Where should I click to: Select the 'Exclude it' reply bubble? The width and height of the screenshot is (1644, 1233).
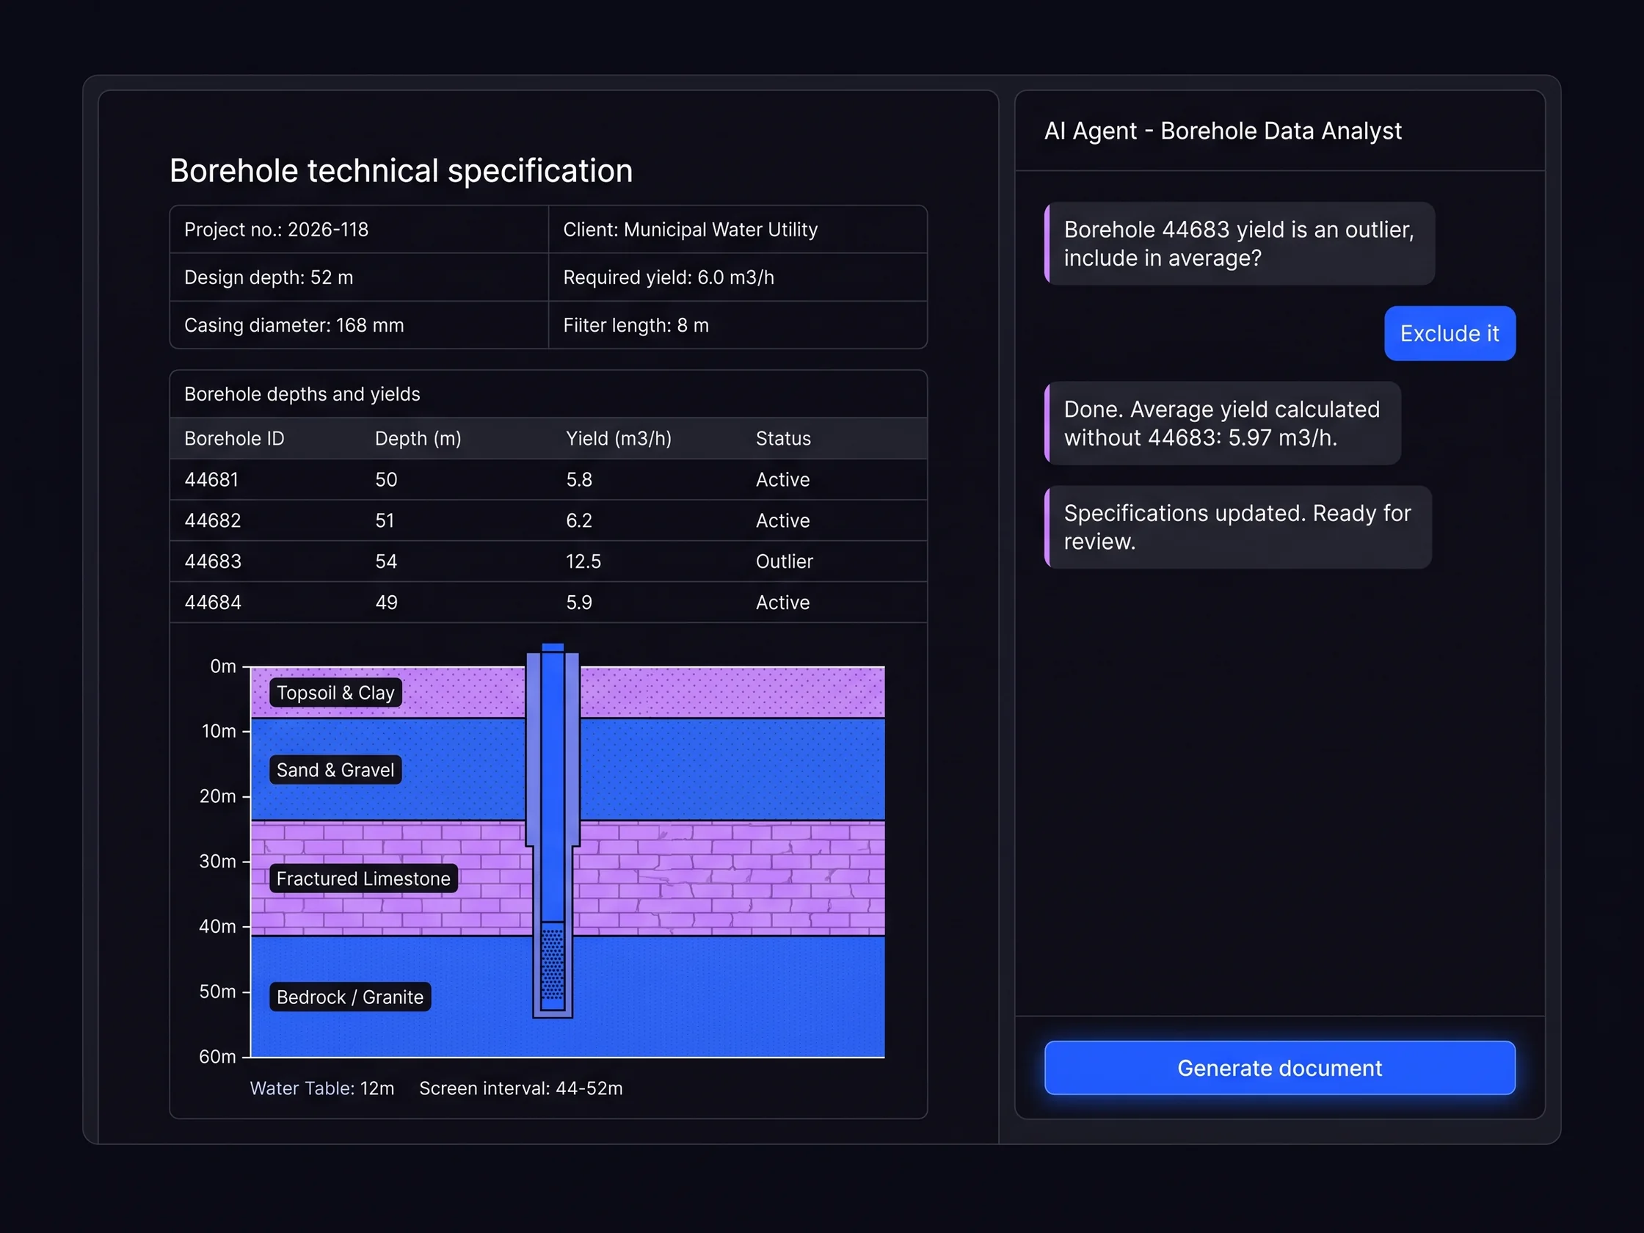pos(1450,333)
